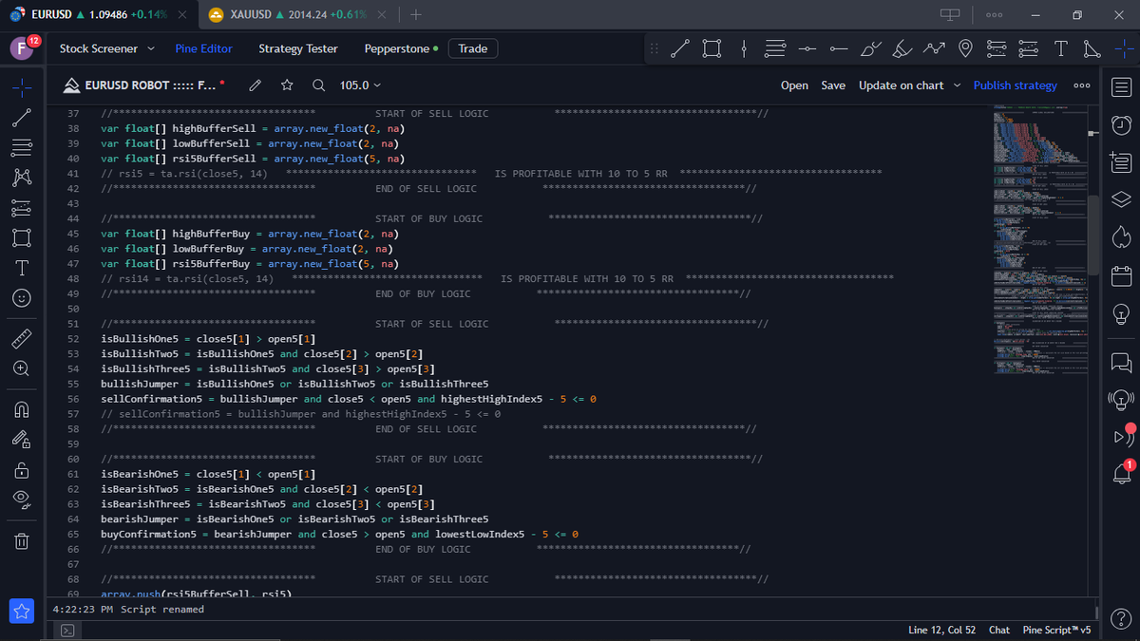Select rectangle tool in floating favorites toolbar
The image size is (1140, 641).
click(712, 48)
